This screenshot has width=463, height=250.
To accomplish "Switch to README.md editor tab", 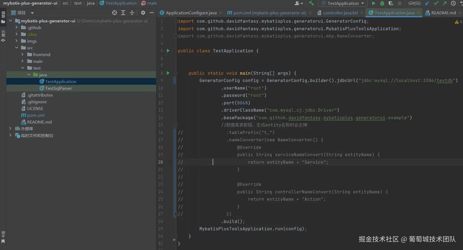I will (x=443, y=13).
